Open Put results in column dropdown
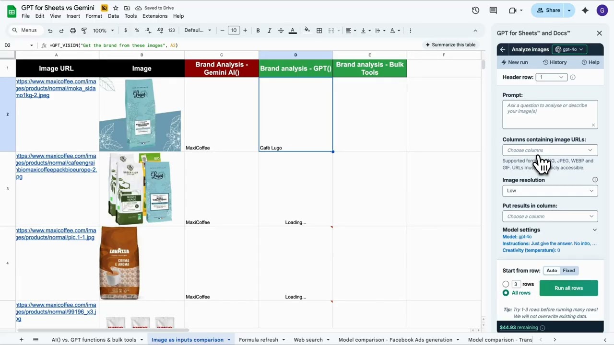The height and width of the screenshot is (345, 614). click(x=550, y=216)
